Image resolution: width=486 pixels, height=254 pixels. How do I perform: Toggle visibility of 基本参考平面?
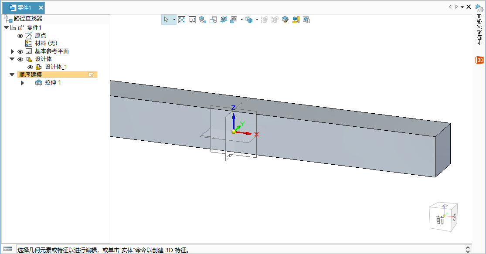(x=20, y=51)
